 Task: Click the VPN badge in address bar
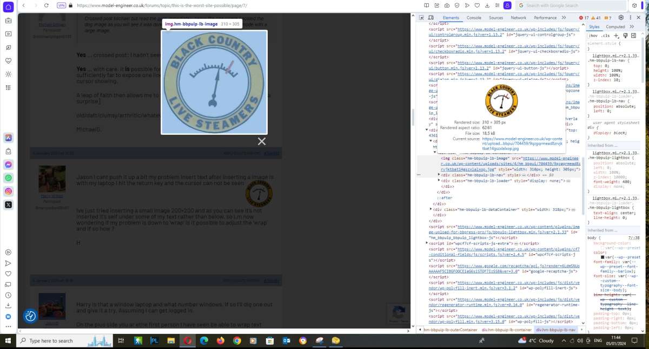(x=61, y=5)
